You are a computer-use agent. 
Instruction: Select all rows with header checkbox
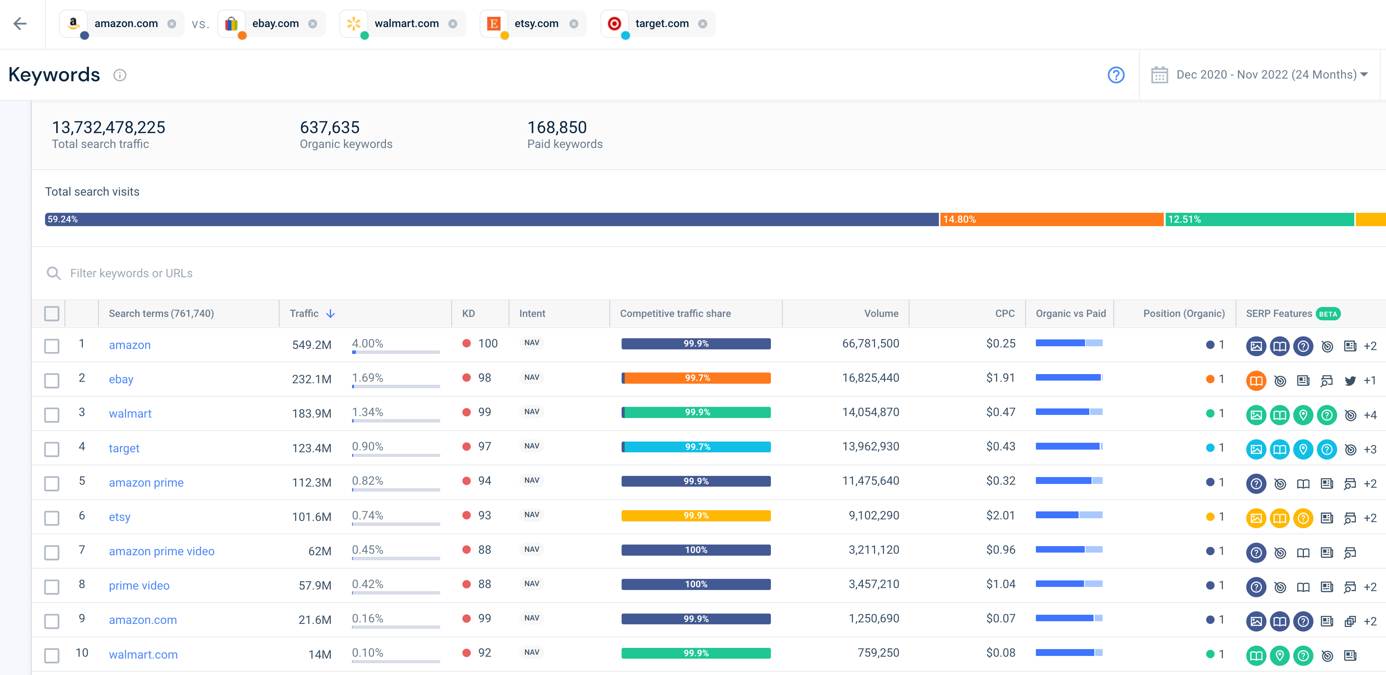pyautogui.click(x=52, y=313)
